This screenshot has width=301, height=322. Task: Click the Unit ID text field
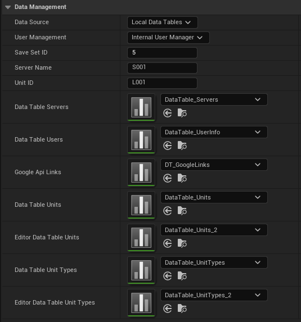[x=162, y=83]
